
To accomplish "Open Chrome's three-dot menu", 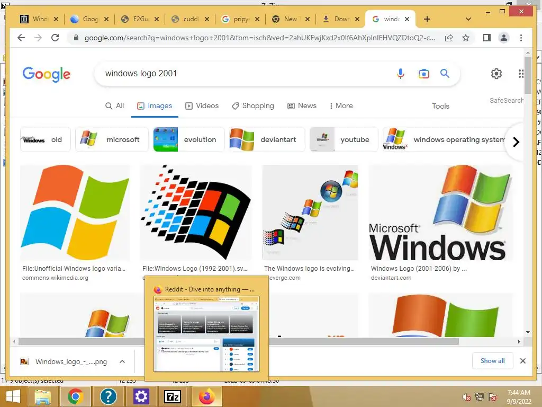I will coord(521,38).
